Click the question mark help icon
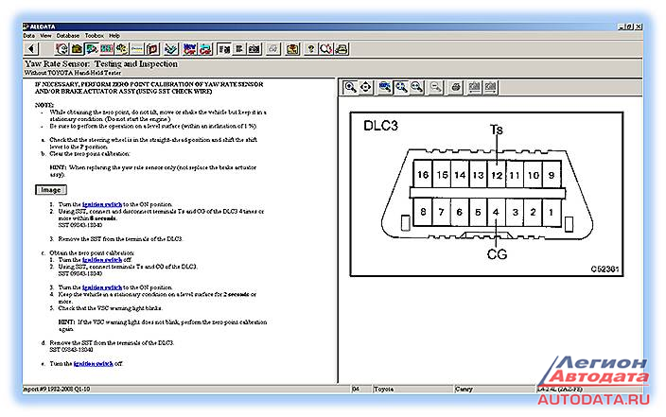Viewport: 666px width, 417px height. tap(311, 49)
